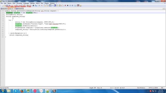Close current document with menu-bar X
The height and width of the screenshot is (93, 166).
click(165, 3)
